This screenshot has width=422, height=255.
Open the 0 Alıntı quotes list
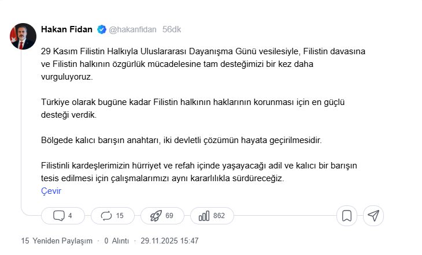click(116, 241)
